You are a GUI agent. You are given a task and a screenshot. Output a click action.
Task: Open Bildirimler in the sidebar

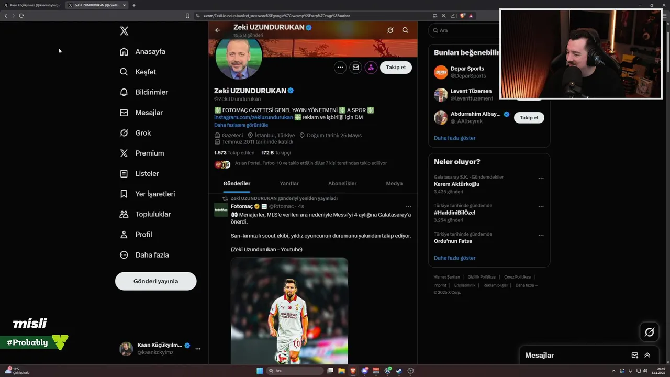click(144, 92)
